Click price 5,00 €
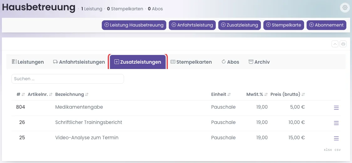Screen dimensions: 352x163 (298, 107)
